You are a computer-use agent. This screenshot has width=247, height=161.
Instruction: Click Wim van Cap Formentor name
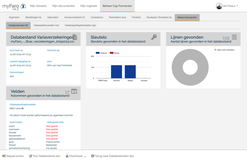(x=60, y=65)
